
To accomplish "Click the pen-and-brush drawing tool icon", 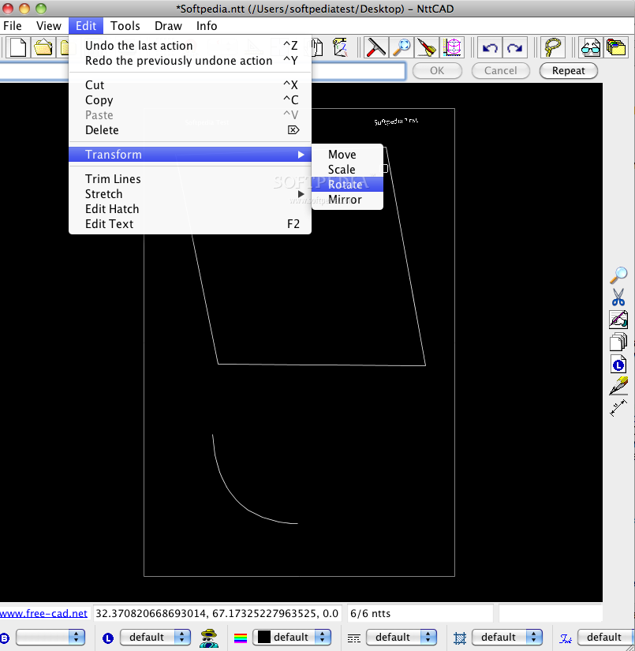I will 427,47.
